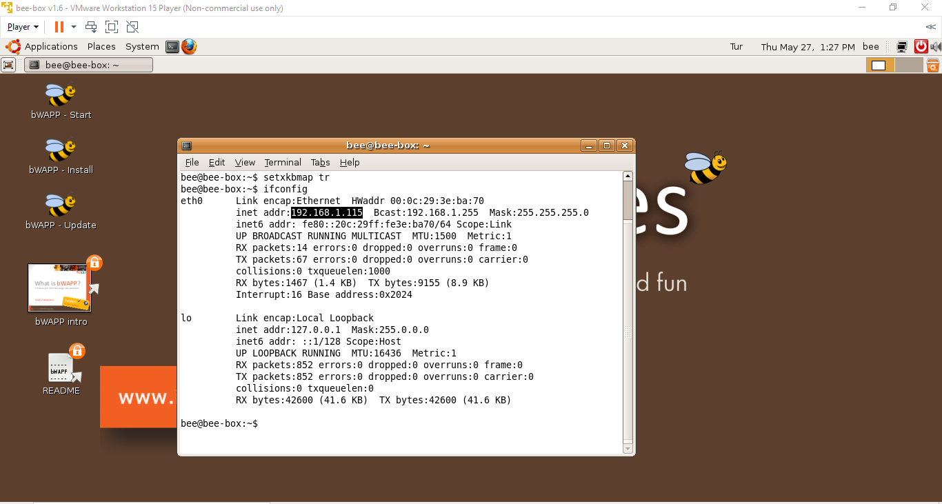This screenshot has height=504, width=942.
Task: Click the Mask:255.255.255.0 text
Action: (x=539, y=212)
